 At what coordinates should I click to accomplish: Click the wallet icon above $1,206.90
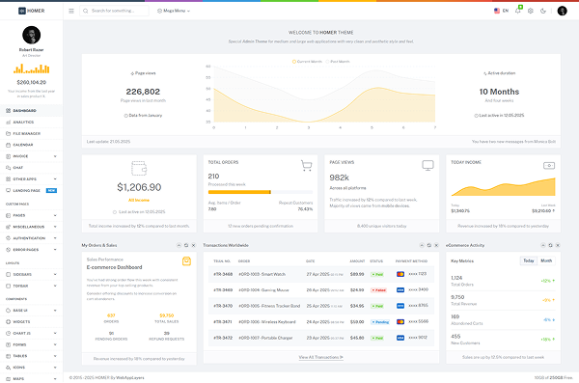(139, 168)
